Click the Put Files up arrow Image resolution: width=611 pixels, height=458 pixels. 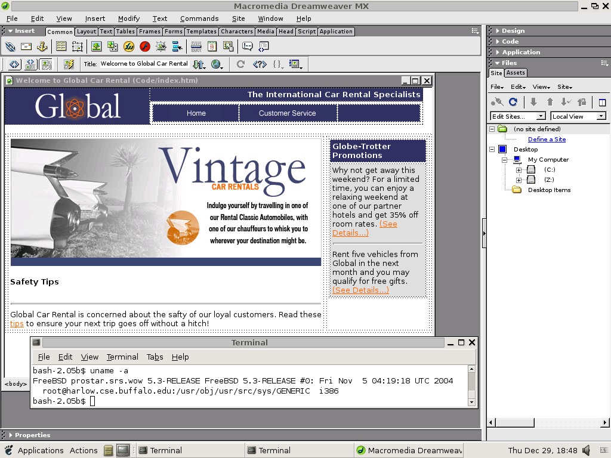[x=550, y=102]
